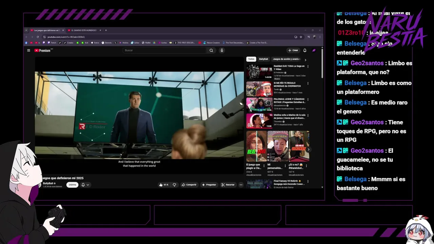Open the Mi personalidad short thumbnail

tap(278, 146)
